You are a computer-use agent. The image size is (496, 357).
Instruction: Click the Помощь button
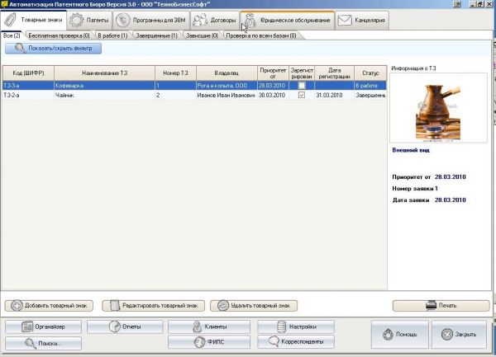click(400, 334)
